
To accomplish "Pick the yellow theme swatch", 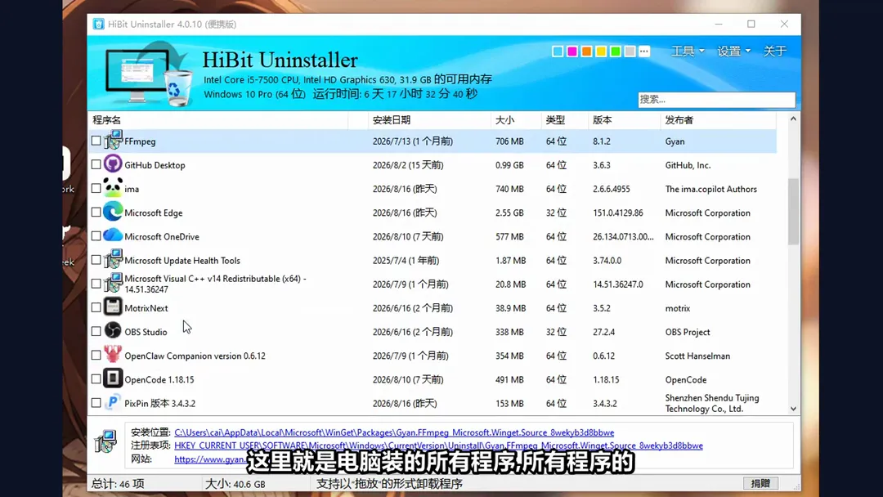I will click(601, 51).
